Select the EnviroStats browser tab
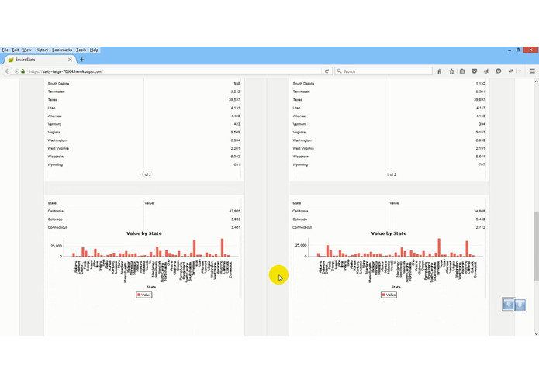This screenshot has width=539, height=383. pyautogui.click(x=38, y=60)
